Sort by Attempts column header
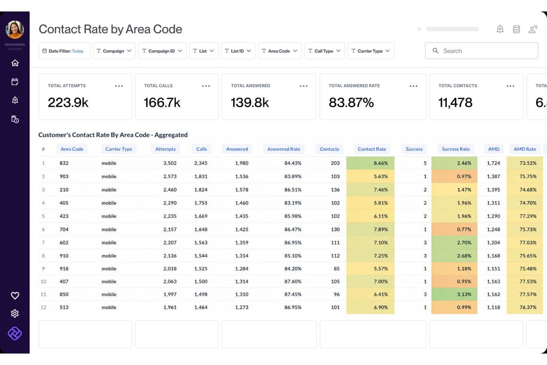Image resolution: width=547 pixels, height=365 pixels. click(166, 149)
